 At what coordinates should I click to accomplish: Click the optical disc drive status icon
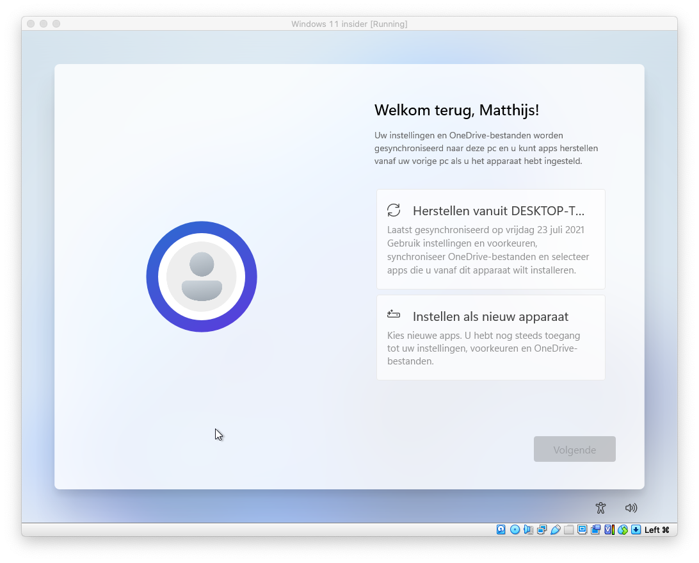pyautogui.click(x=515, y=530)
